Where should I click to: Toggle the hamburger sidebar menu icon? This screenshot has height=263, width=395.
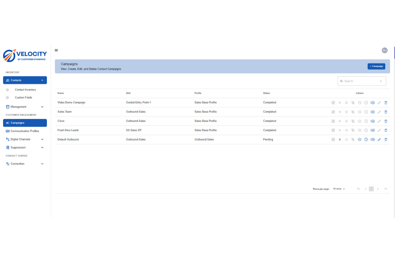tap(56, 50)
